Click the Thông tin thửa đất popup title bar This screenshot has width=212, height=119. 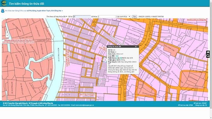(x=123, y=47)
